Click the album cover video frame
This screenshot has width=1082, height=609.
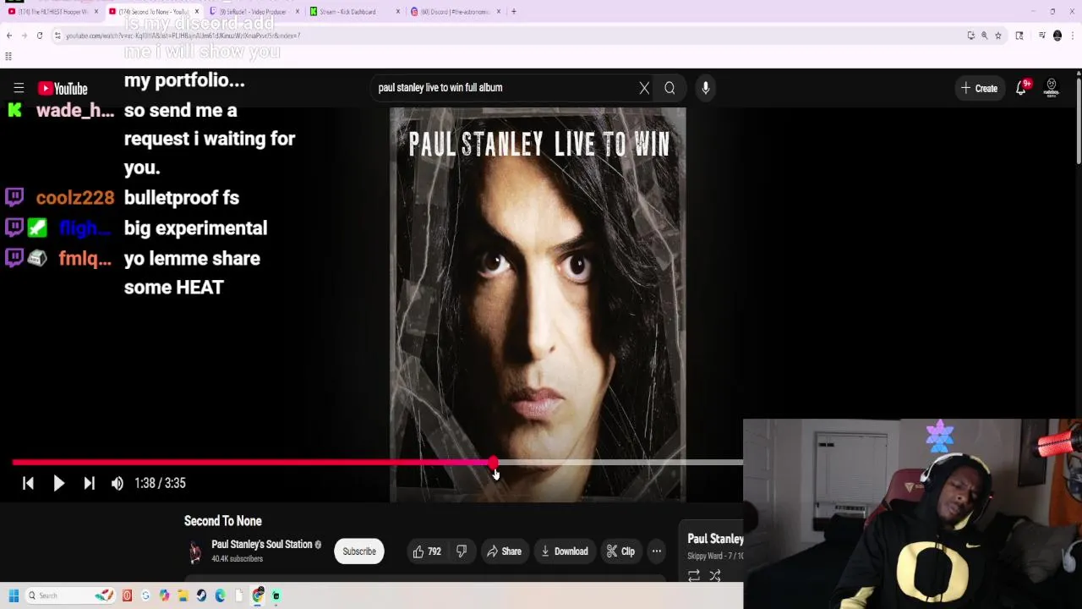coord(538,304)
